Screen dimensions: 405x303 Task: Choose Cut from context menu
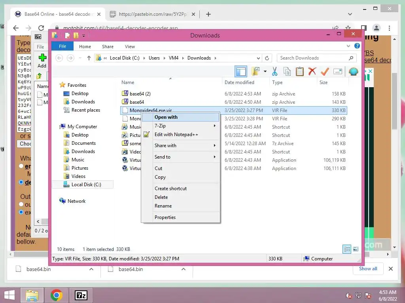pyautogui.click(x=180, y=168)
